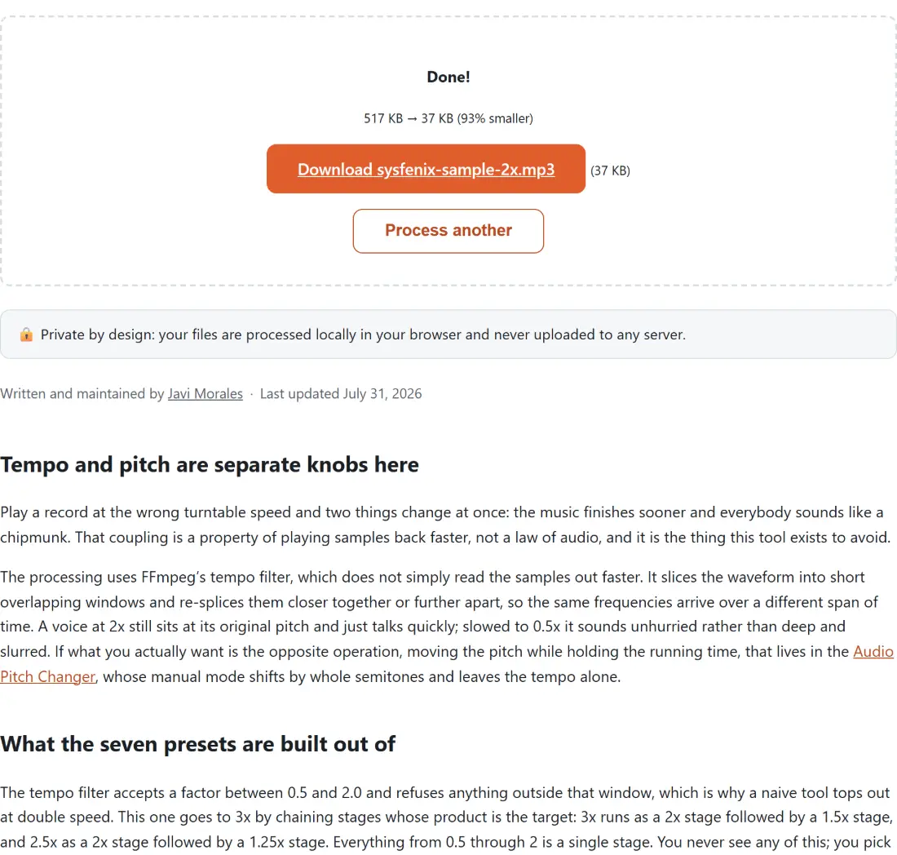Viewport: 897px width, 855px height.
Task: Click the paragraph starting The tempo filter
Action: pyautogui.click(x=445, y=817)
